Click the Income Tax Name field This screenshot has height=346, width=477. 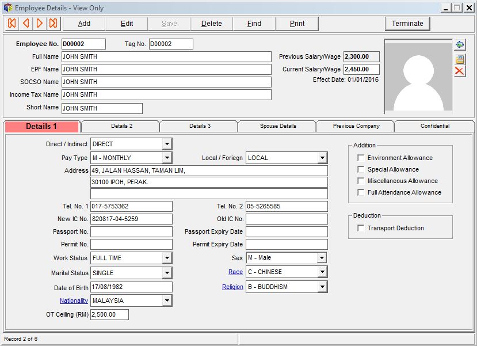click(166, 94)
